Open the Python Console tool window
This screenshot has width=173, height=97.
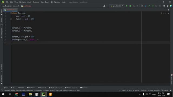coord(71,88)
